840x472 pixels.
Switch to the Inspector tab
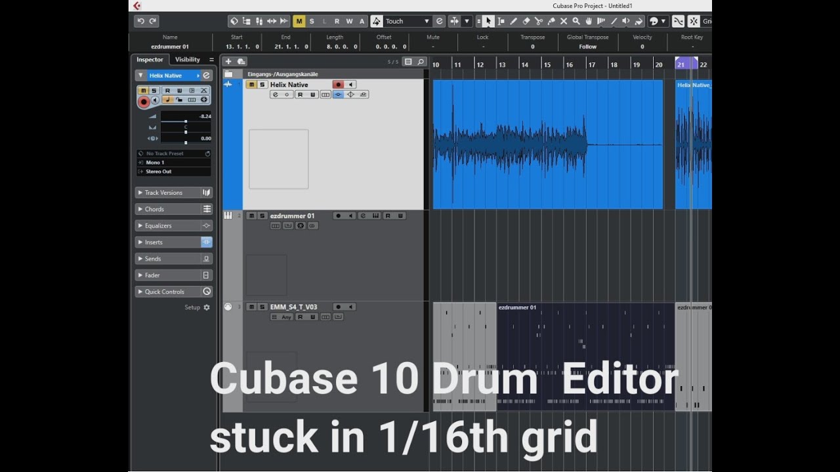click(x=150, y=60)
